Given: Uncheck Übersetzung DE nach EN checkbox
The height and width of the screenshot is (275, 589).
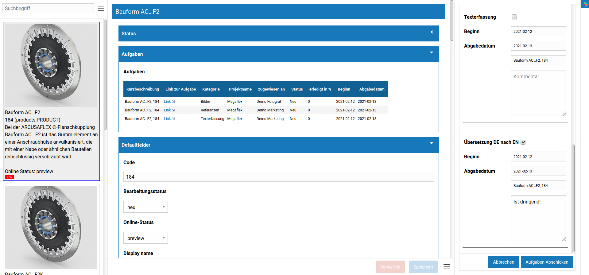Looking at the screenshot, I should click(523, 142).
